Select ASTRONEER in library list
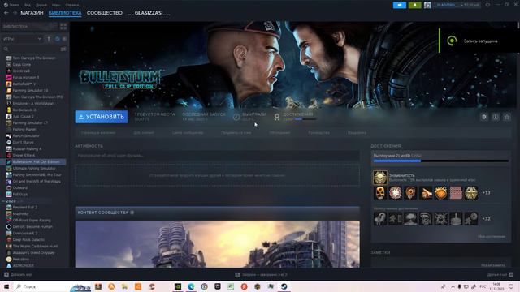The image size is (520, 292). coord(24,265)
